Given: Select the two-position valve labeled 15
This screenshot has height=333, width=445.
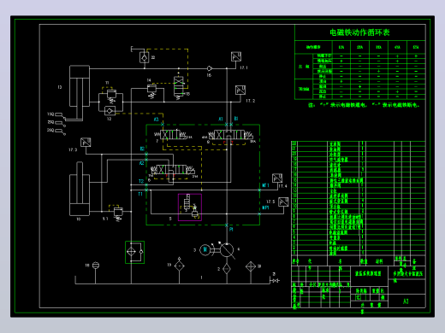Looking at the screenshot, I should point(179,87).
